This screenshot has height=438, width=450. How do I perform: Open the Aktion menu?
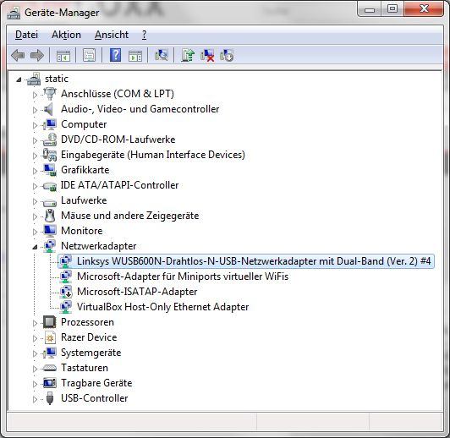[x=66, y=35]
